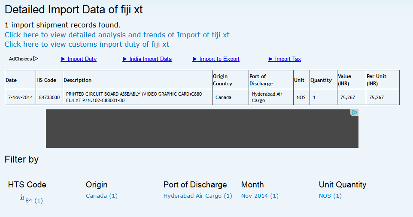Filter by HTS Code 84 (1)
This screenshot has height=217, width=413.
tap(34, 200)
